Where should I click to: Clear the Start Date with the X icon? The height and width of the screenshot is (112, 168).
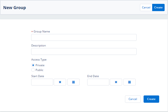coord(60,82)
